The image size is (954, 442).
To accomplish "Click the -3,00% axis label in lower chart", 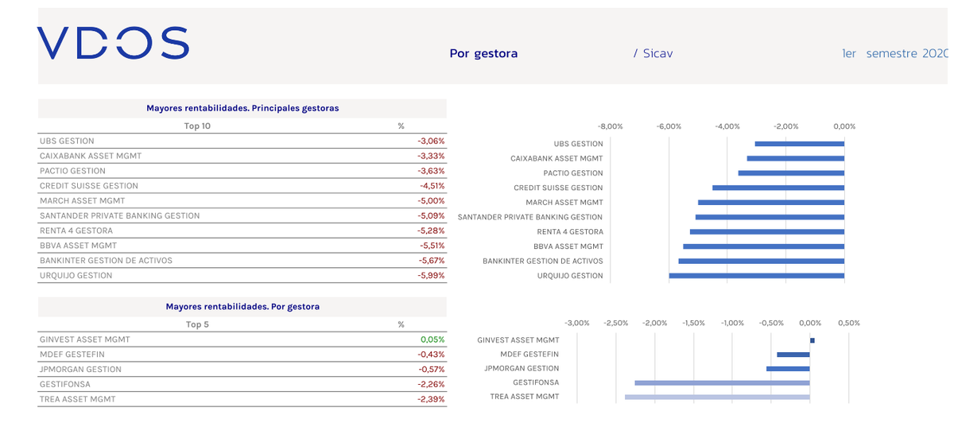I will point(576,323).
